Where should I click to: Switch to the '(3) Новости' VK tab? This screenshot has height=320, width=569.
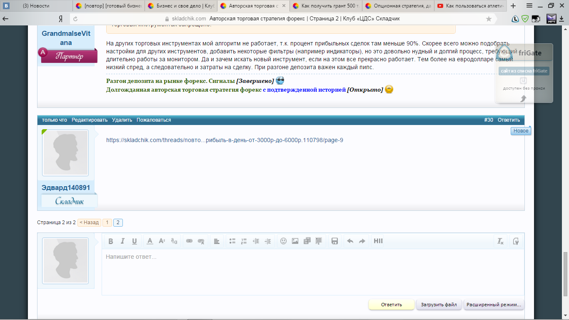[x=36, y=6]
